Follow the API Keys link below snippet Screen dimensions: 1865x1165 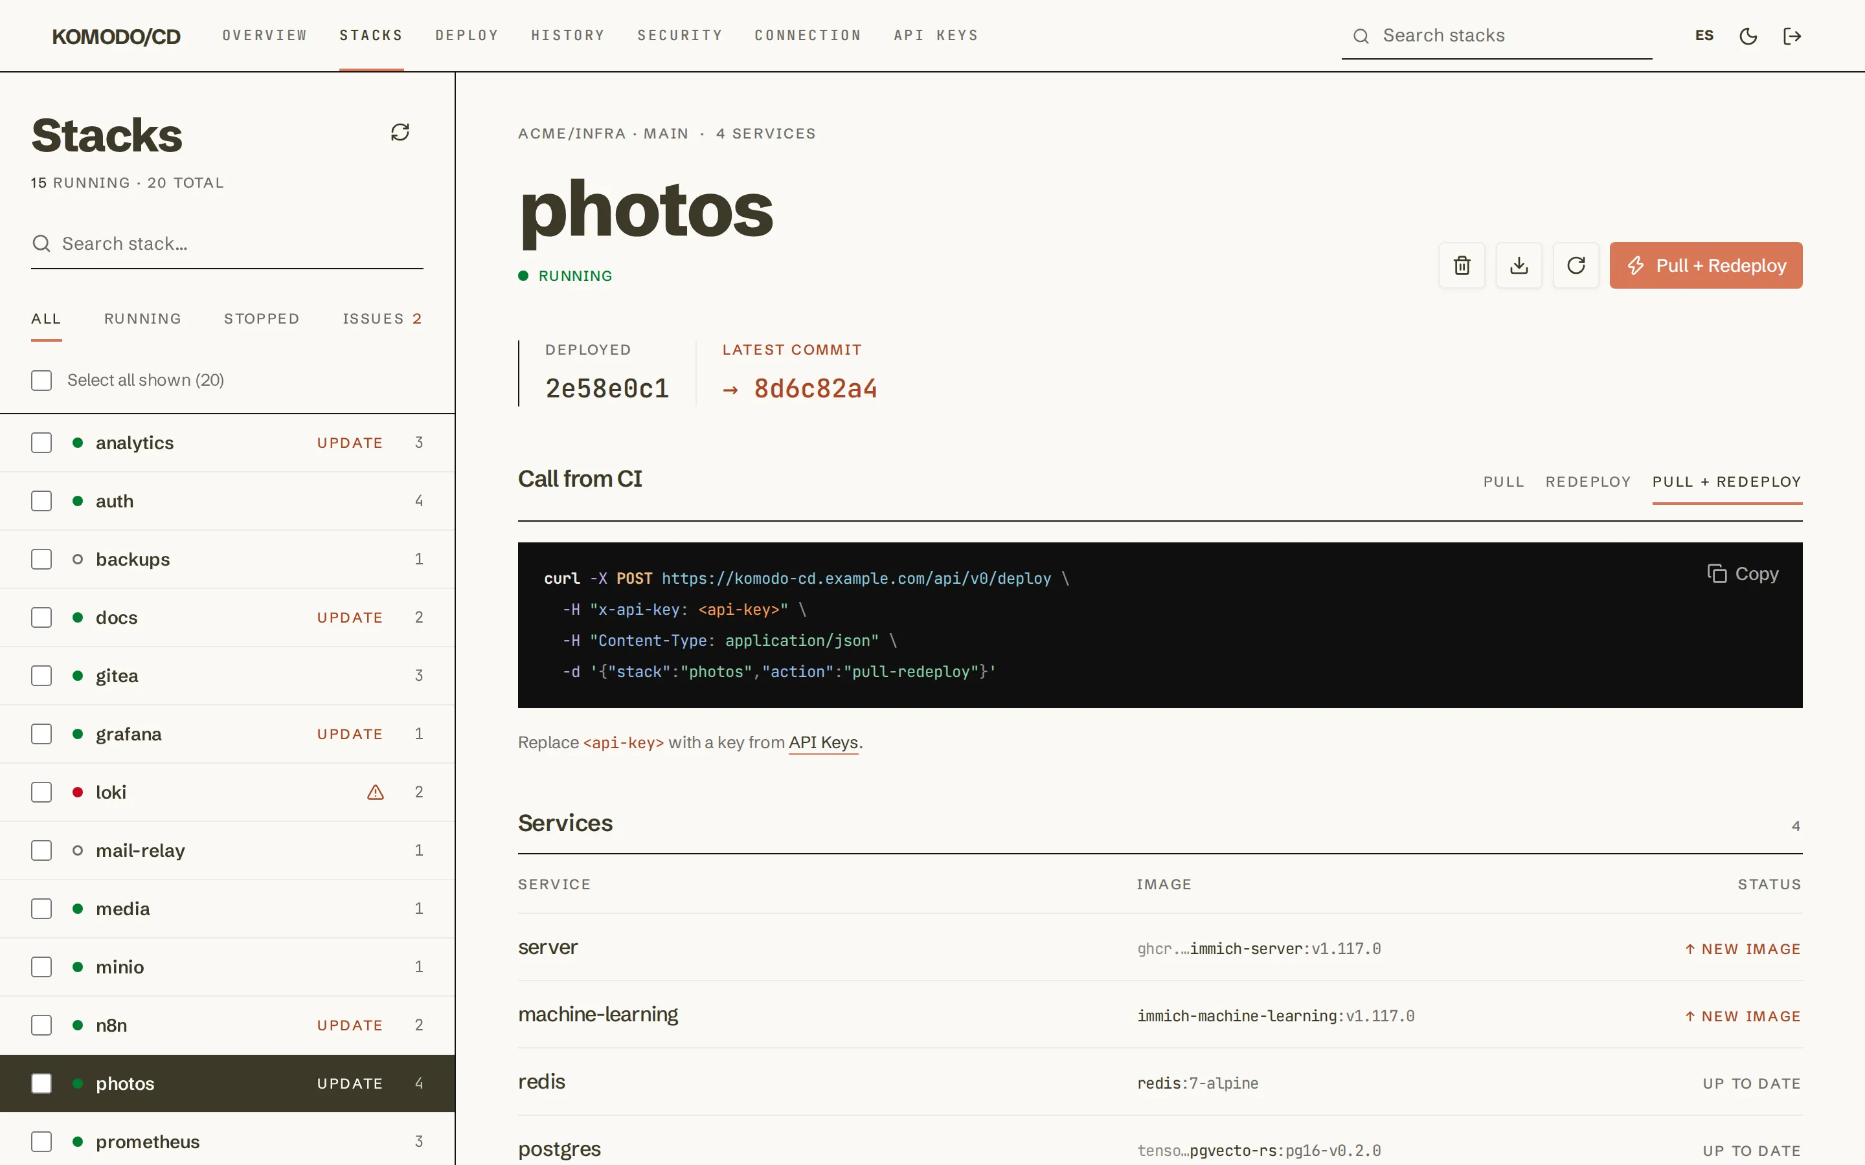tap(823, 743)
